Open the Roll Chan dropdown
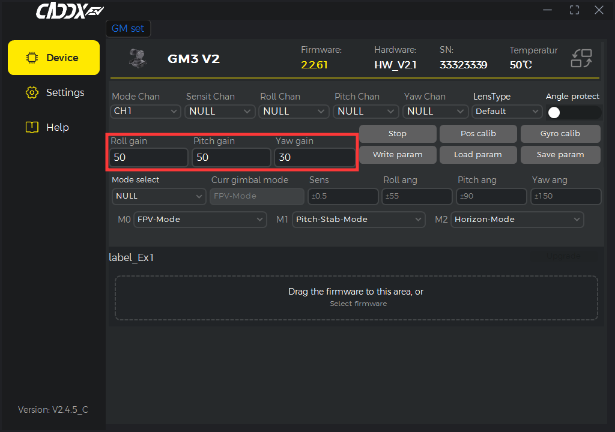This screenshot has height=432, width=615. tap(294, 112)
